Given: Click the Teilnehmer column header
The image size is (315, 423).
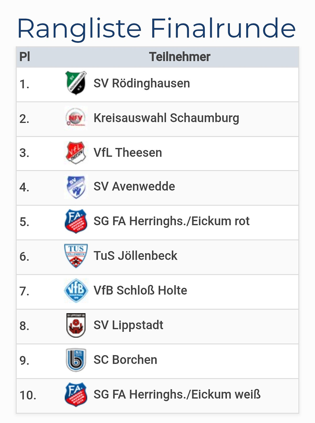Looking at the screenshot, I should click(180, 57).
